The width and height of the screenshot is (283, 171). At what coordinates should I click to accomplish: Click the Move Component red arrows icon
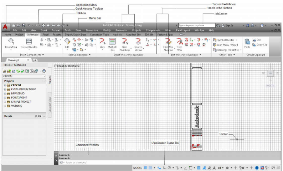point(79,39)
